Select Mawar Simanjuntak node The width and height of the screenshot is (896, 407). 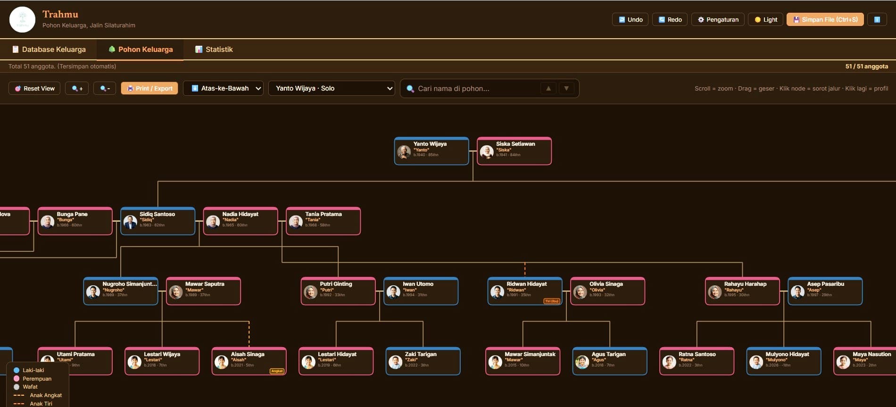pos(523,361)
